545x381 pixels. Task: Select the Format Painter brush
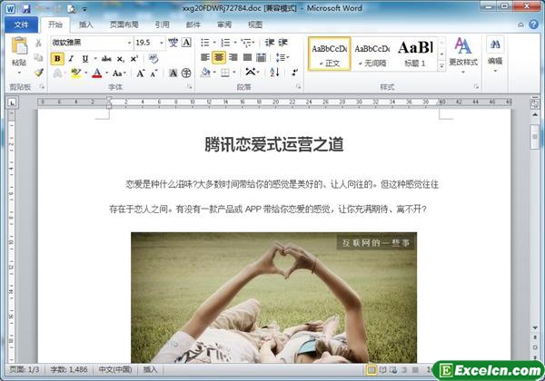(x=38, y=73)
